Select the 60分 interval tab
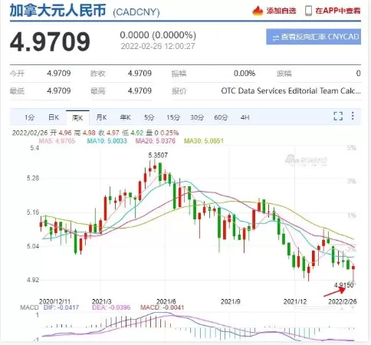Viewport: 371px width, 345px height. pyautogui.click(x=221, y=117)
